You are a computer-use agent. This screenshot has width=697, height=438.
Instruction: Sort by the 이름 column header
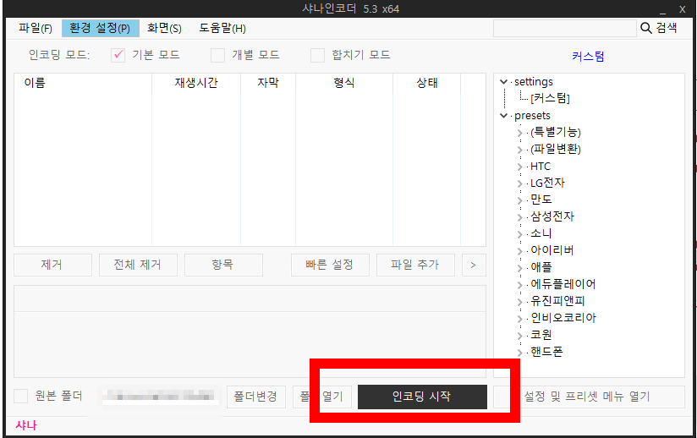pos(83,83)
